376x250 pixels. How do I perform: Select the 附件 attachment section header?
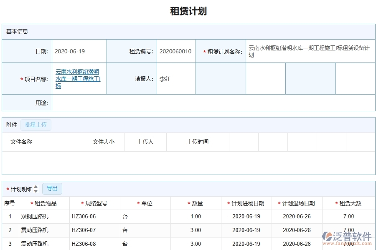[x=11, y=125]
